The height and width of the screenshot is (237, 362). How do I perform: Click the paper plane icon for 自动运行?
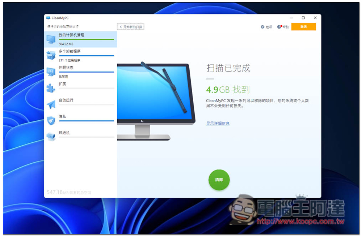click(51, 104)
